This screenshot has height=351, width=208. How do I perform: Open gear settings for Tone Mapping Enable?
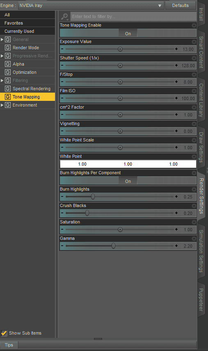pyautogui.click(x=194, y=25)
